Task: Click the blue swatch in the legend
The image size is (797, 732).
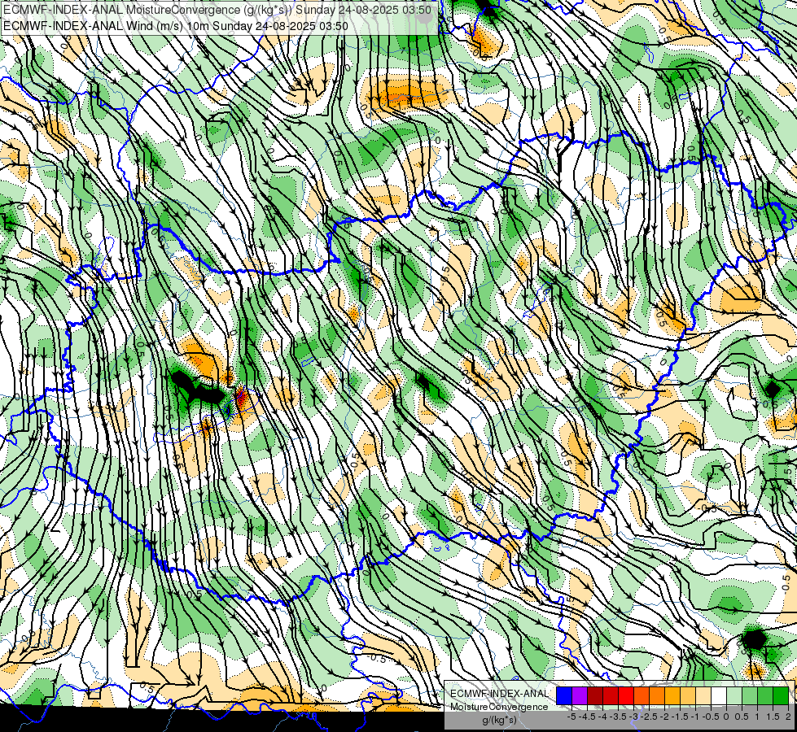Action: coord(564,695)
